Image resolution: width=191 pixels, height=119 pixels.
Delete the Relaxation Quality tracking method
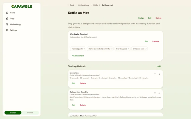[83, 105]
